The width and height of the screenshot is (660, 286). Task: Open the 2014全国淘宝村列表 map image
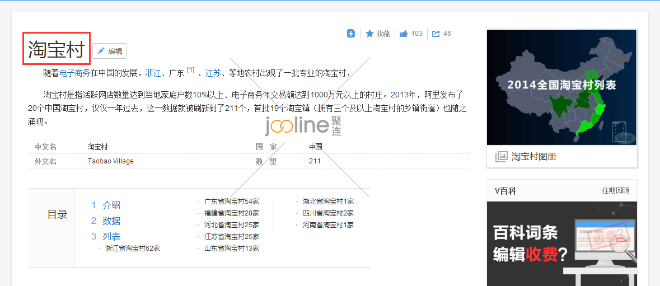(562, 87)
